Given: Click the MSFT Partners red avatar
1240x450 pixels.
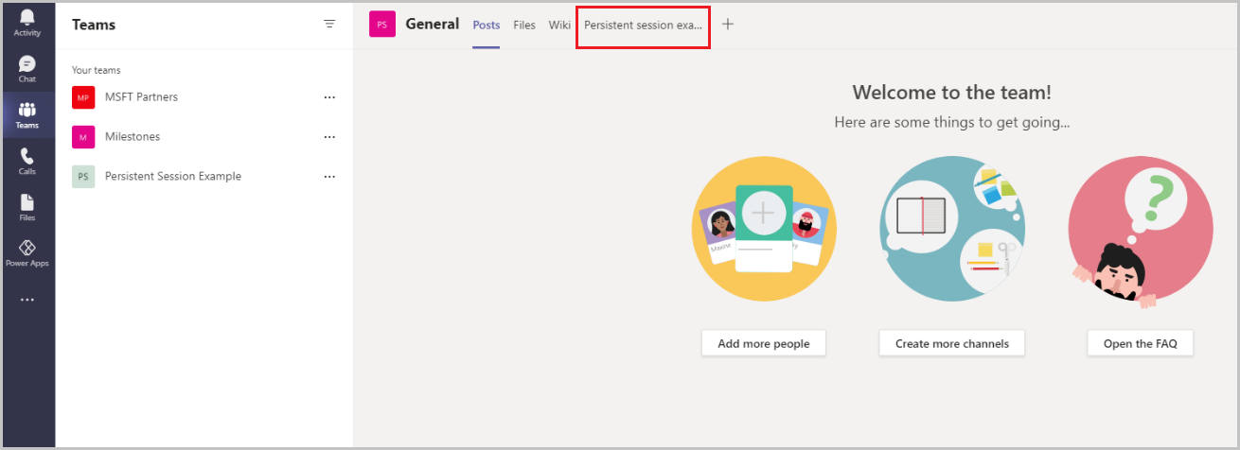Looking at the screenshot, I should pyautogui.click(x=83, y=97).
